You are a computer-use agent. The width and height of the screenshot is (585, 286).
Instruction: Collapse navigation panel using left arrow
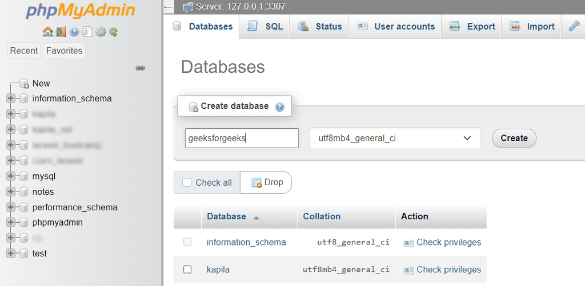pyautogui.click(x=168, y=7)
